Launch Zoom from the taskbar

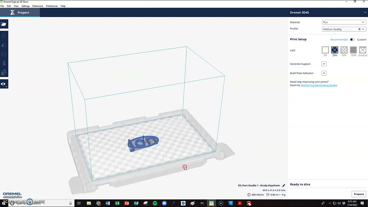[x=164, y=203]
